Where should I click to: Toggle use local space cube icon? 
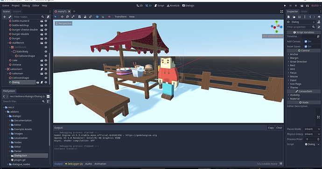coord(97,17)
